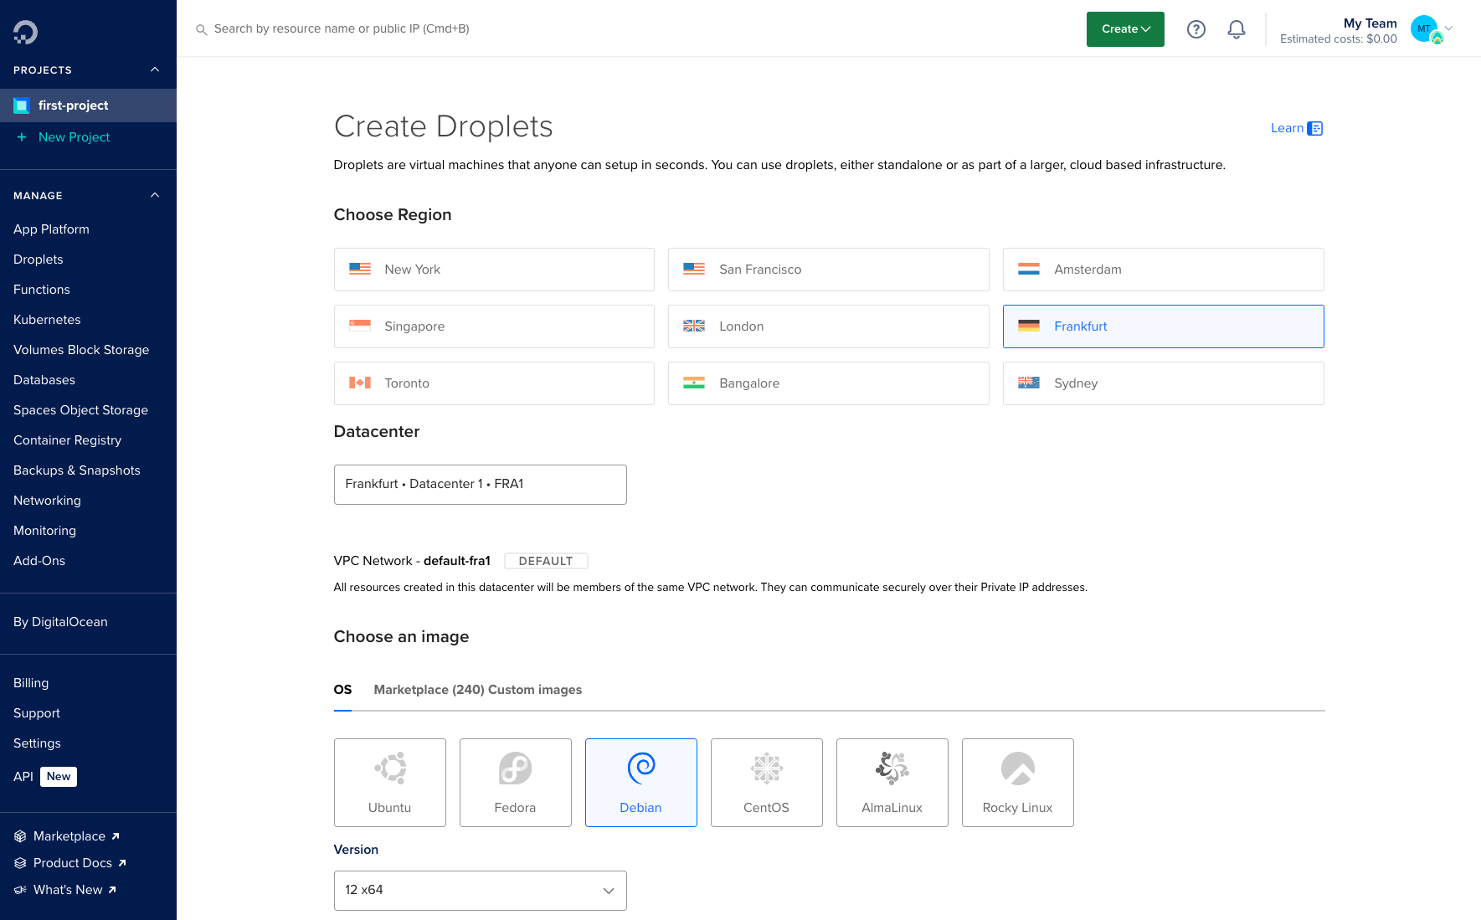This screenshot has height=920, width=1481.
Task: Open Volumes Block Storage in sidebar
Action: pos(81,350)
